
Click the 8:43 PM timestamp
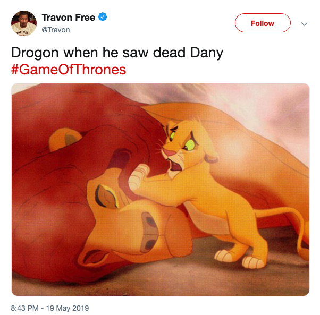[x=24, y=308]
